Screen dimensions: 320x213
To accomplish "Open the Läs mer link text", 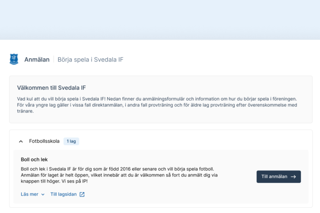I will coord(30,194).
